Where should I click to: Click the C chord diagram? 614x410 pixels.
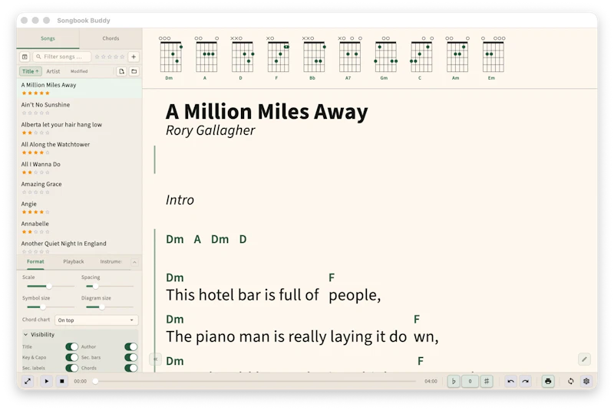pyautogui.click(x=421, y=58)
